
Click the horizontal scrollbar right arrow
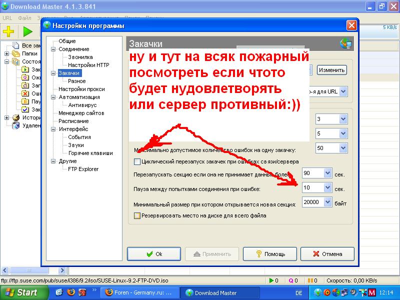click(62, 270)
